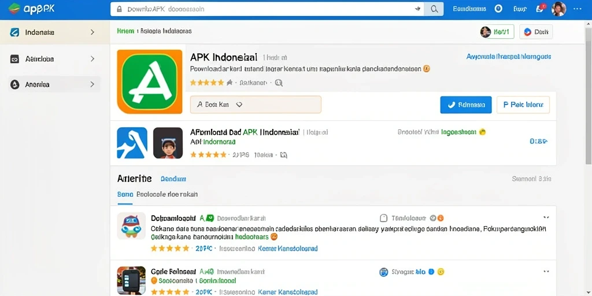Click the blue circle icon in header
Image resolution: width=592 pixels, height=296 pixels.
coord(498,9)
